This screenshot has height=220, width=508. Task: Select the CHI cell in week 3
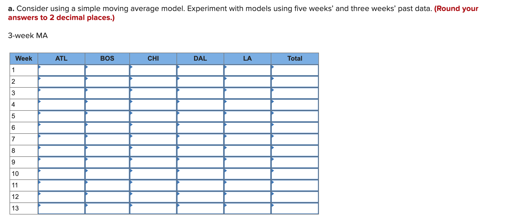click(153, 93)
